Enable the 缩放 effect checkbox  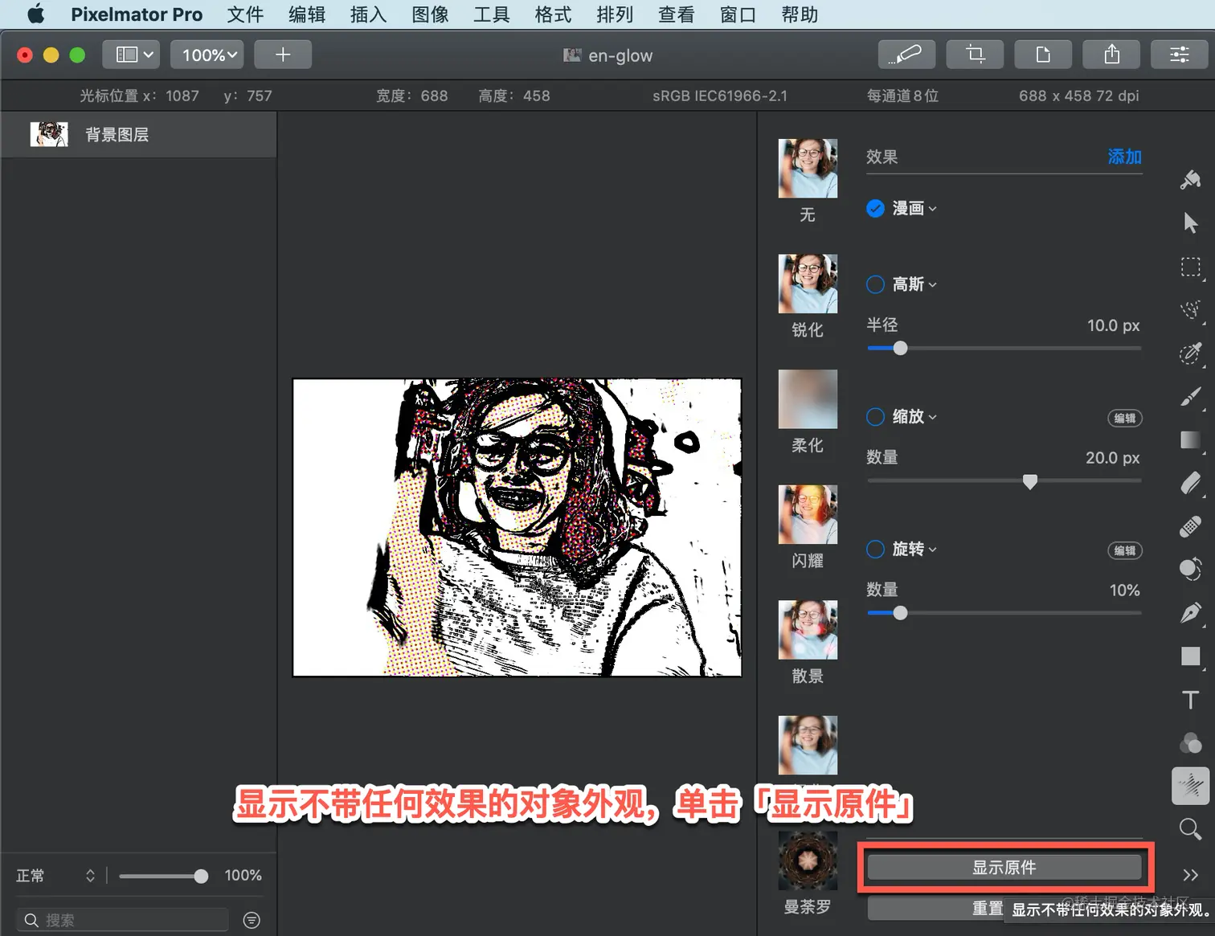click(875, 417)
